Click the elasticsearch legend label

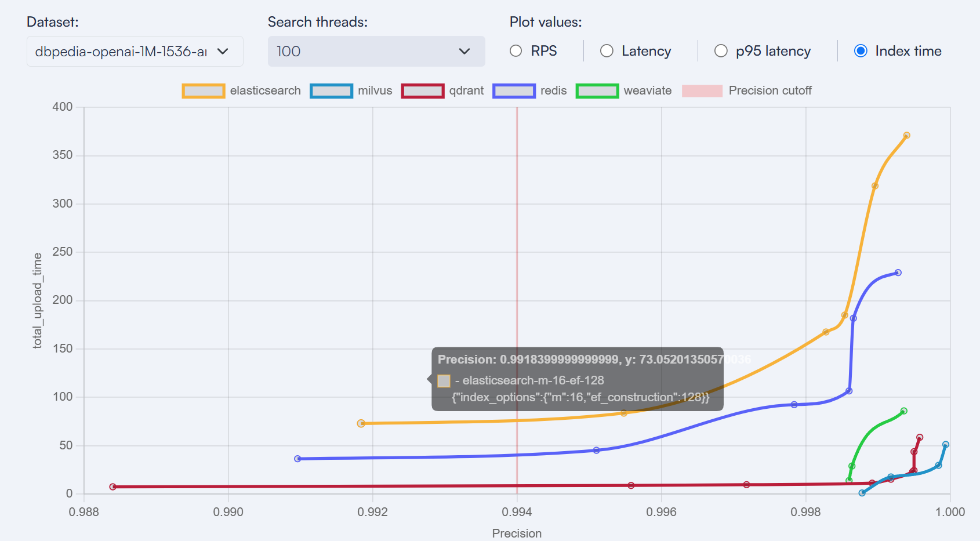[x=266, y=90]
